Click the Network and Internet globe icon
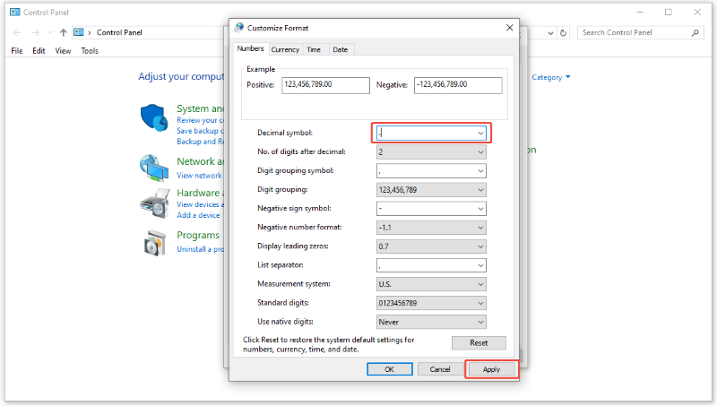This screenshot has height=406, width=717. (x=154, y=168)
